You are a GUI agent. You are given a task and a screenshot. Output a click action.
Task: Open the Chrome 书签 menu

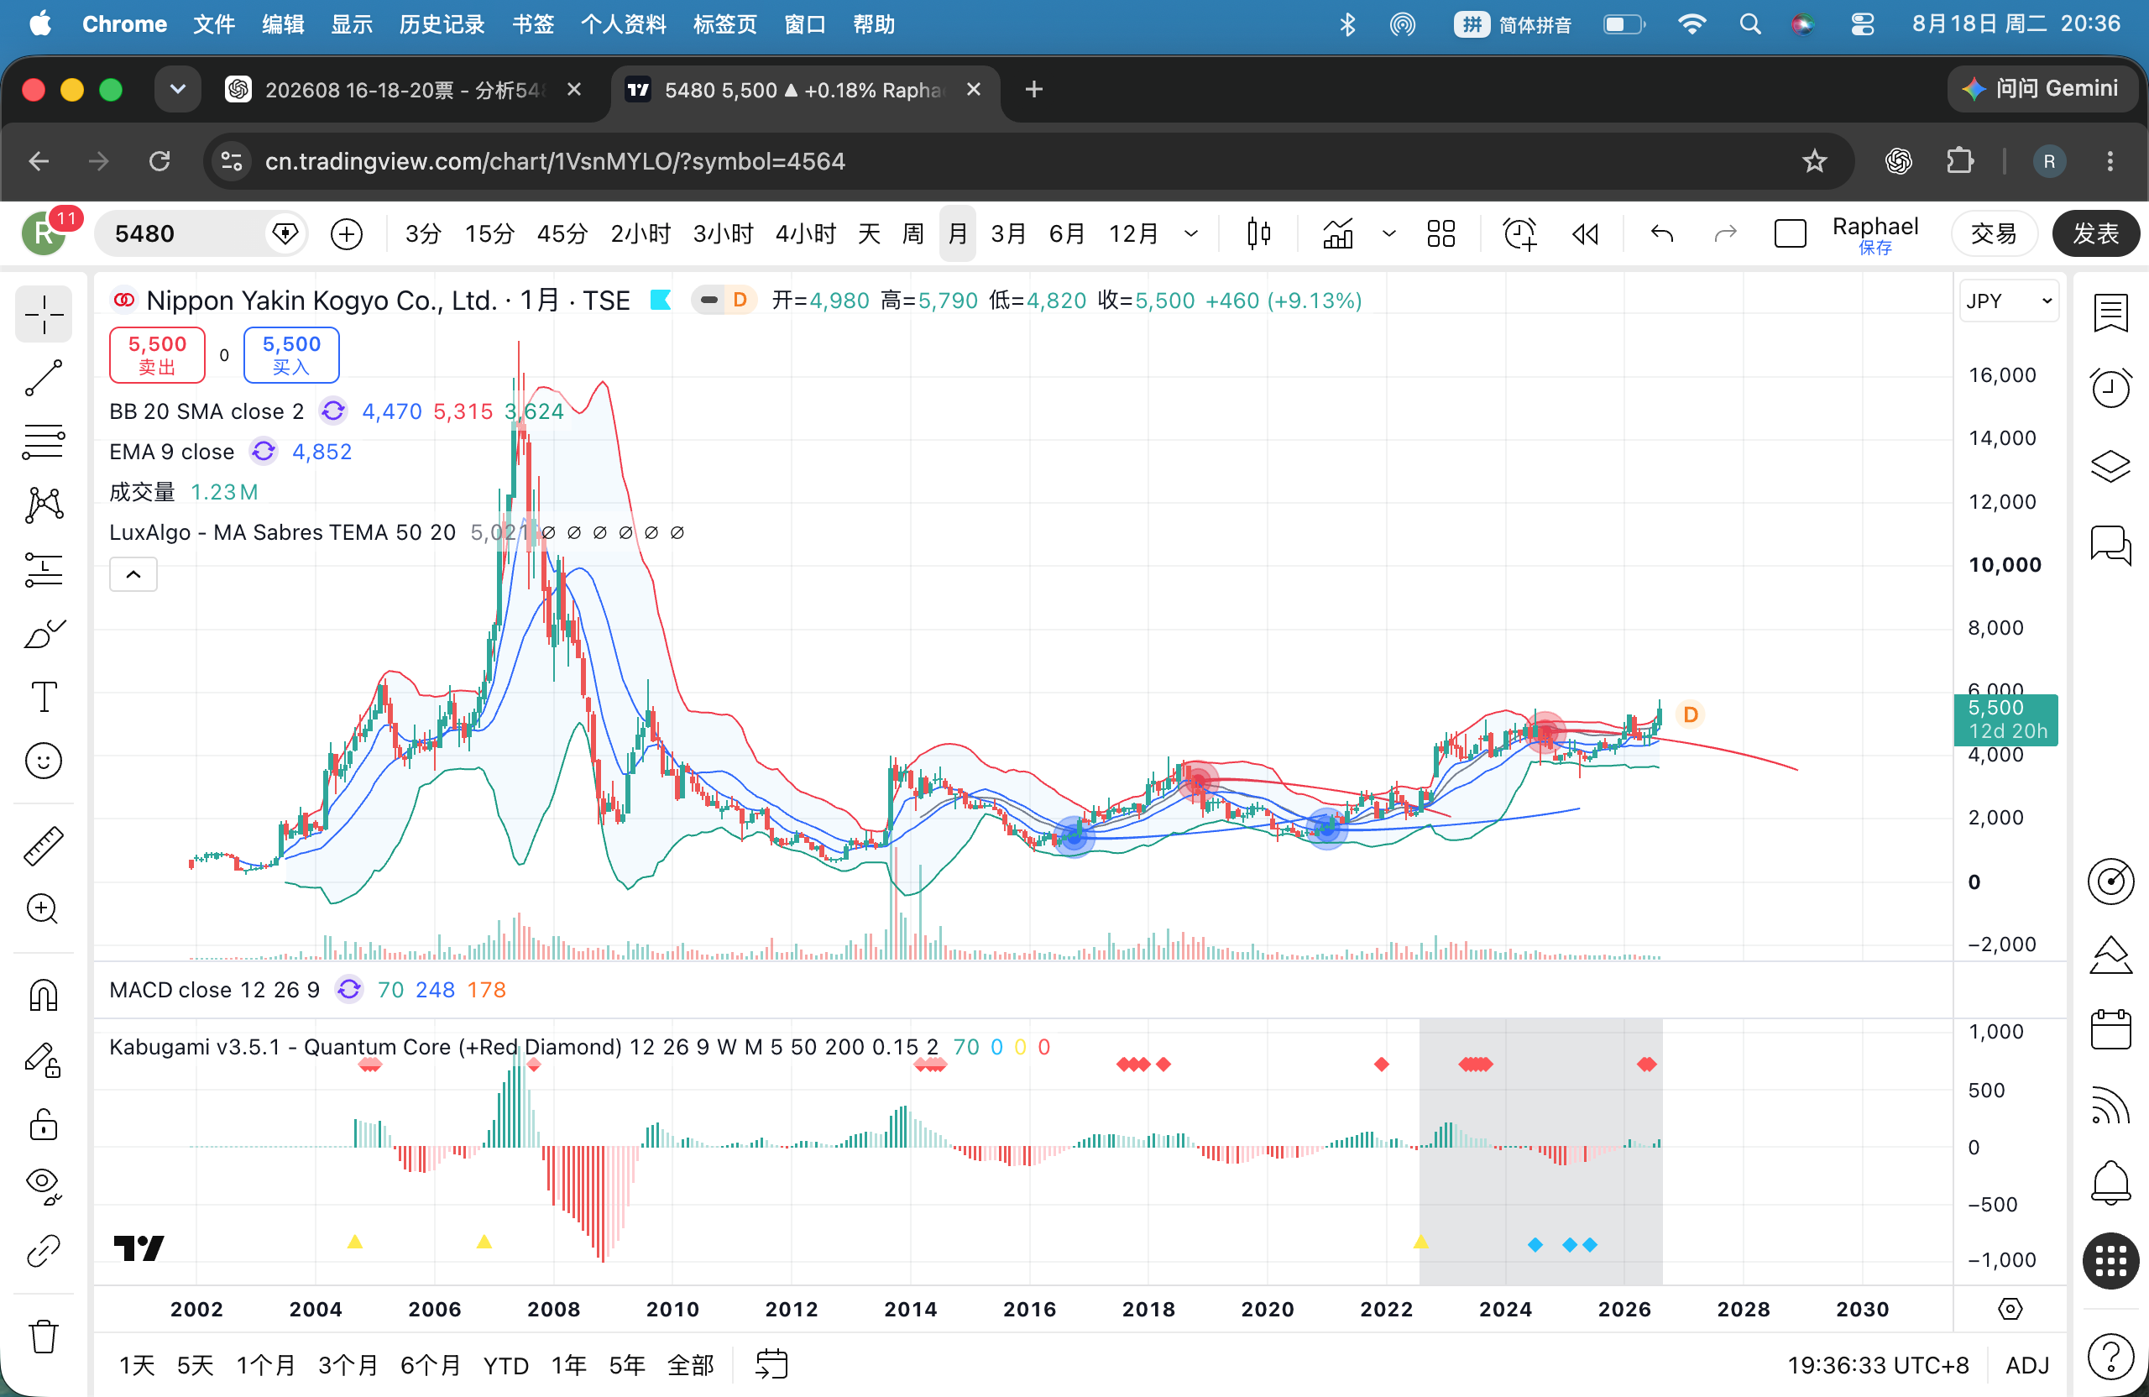533,24
